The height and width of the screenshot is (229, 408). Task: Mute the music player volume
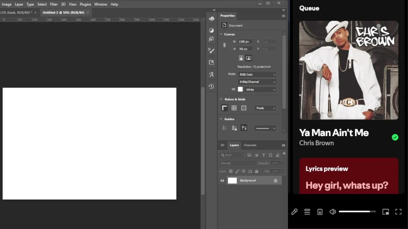click(332, 212)
